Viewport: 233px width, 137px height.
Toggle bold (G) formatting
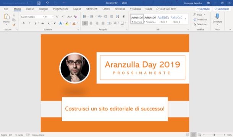[x=23, y=23]
